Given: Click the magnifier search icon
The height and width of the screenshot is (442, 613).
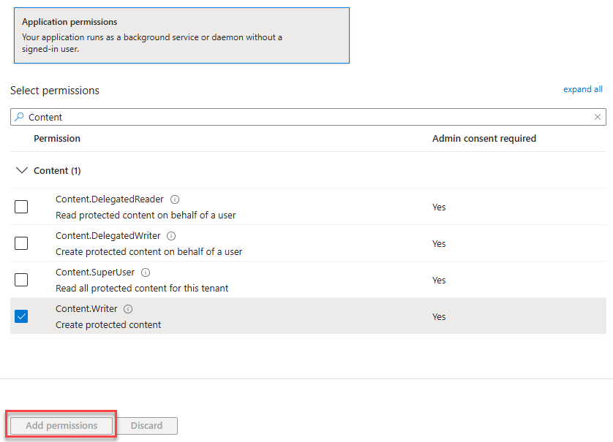Looking at the screenshot, I should click(19, 117).
